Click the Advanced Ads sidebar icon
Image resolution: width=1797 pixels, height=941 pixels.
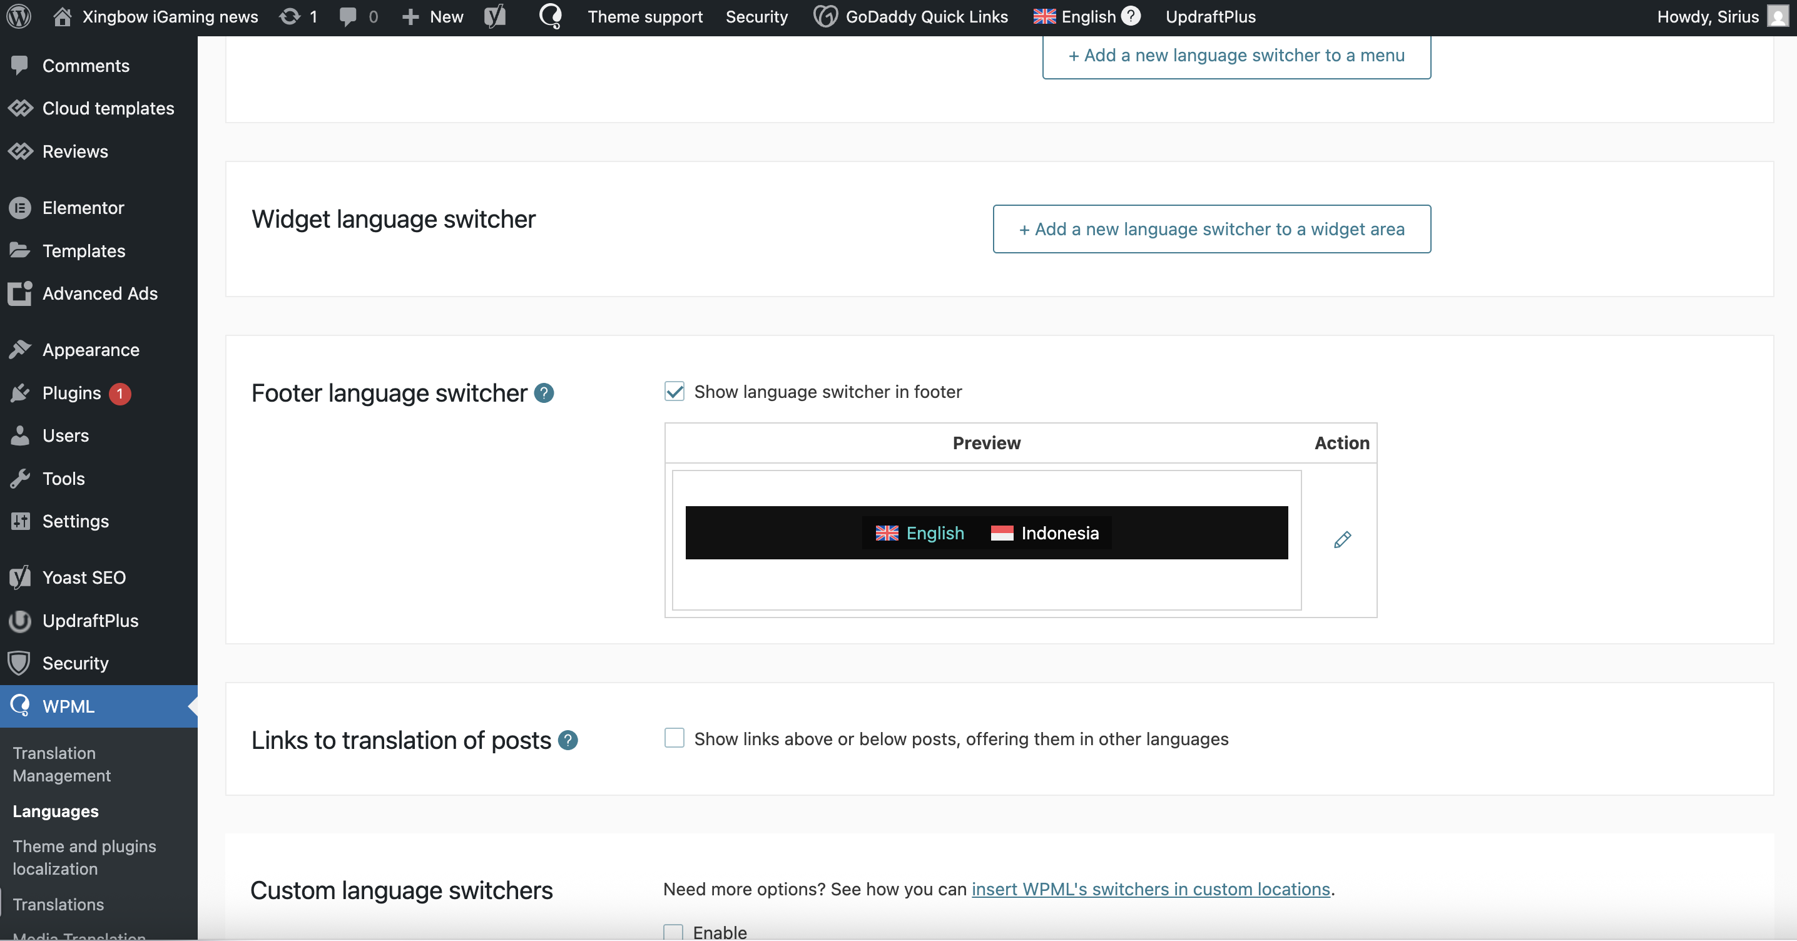tap(20, 293)
